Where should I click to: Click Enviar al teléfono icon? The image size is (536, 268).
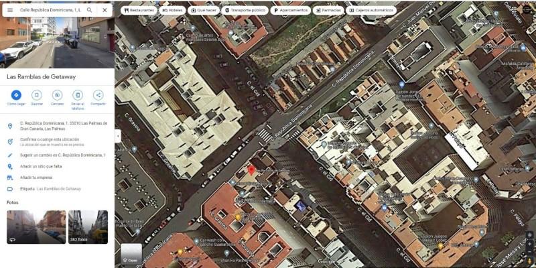click(x=78, y=95)
